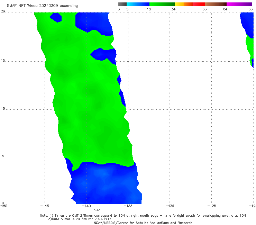This screenshot has width=256, height=225.
Task: Click the note line starting 'Note: 1) Times are GMT'
Action: coord(143,216)
